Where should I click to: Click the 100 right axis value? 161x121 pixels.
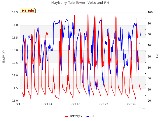(150, 12)
